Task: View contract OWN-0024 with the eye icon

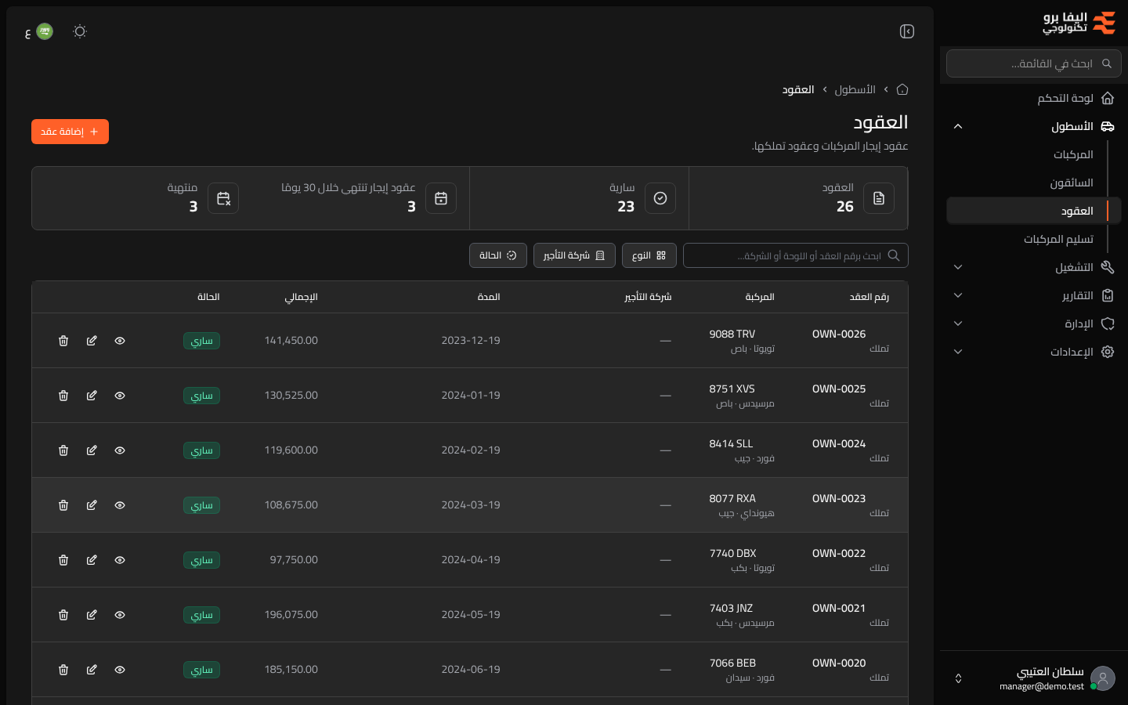Action: tap(120, 450)
